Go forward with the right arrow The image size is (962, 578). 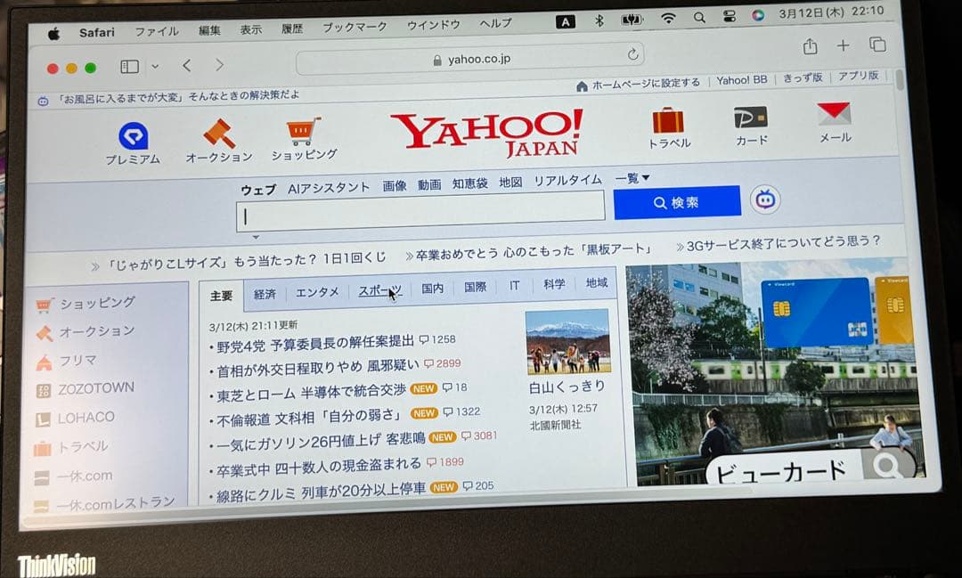pos(219,64)
